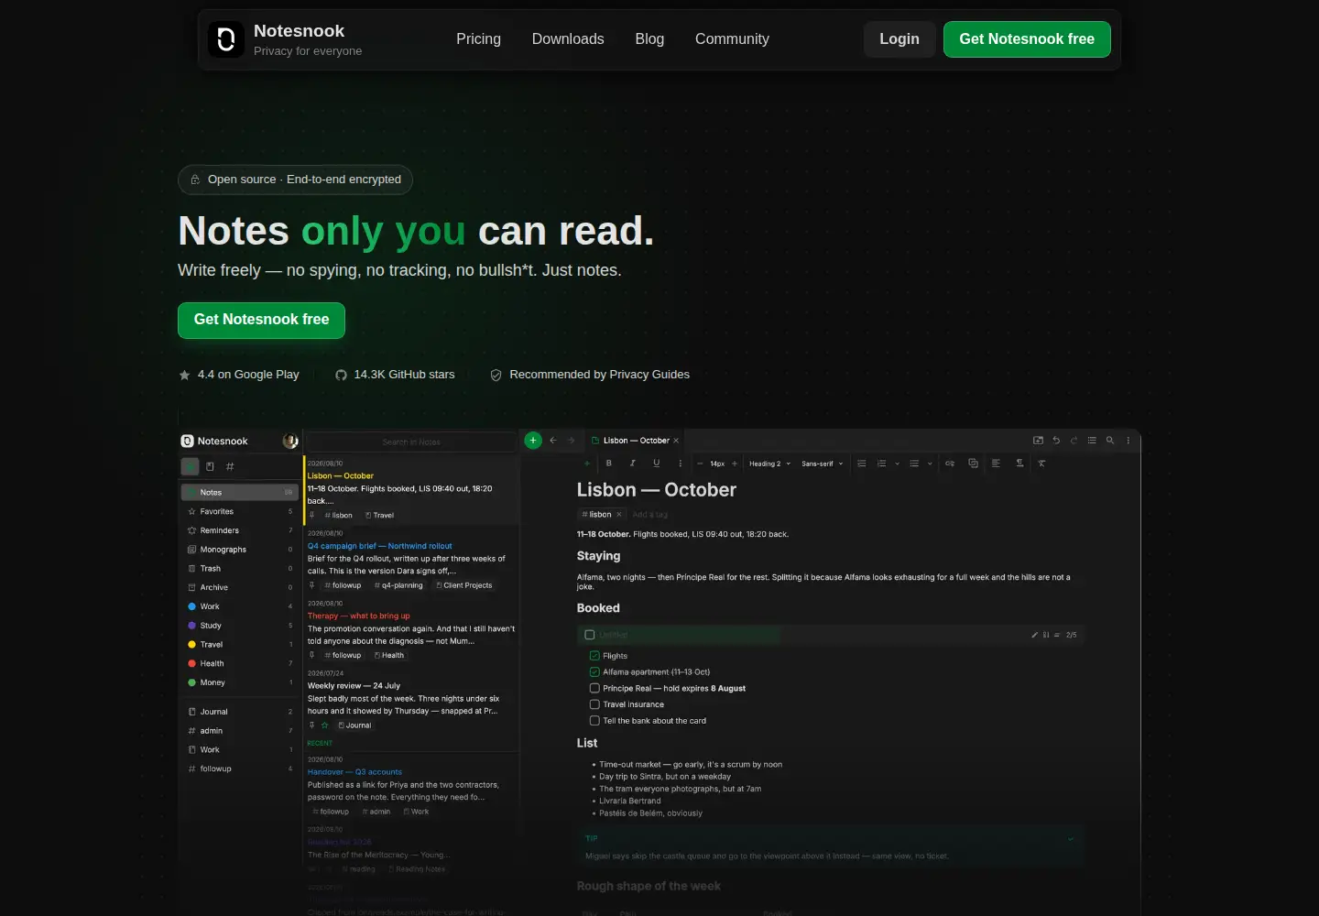Open the hashtag tags tab in the sidebar
Viewport: 1319px width, 916px height.
pyautogui.click(x=230, y=466)
